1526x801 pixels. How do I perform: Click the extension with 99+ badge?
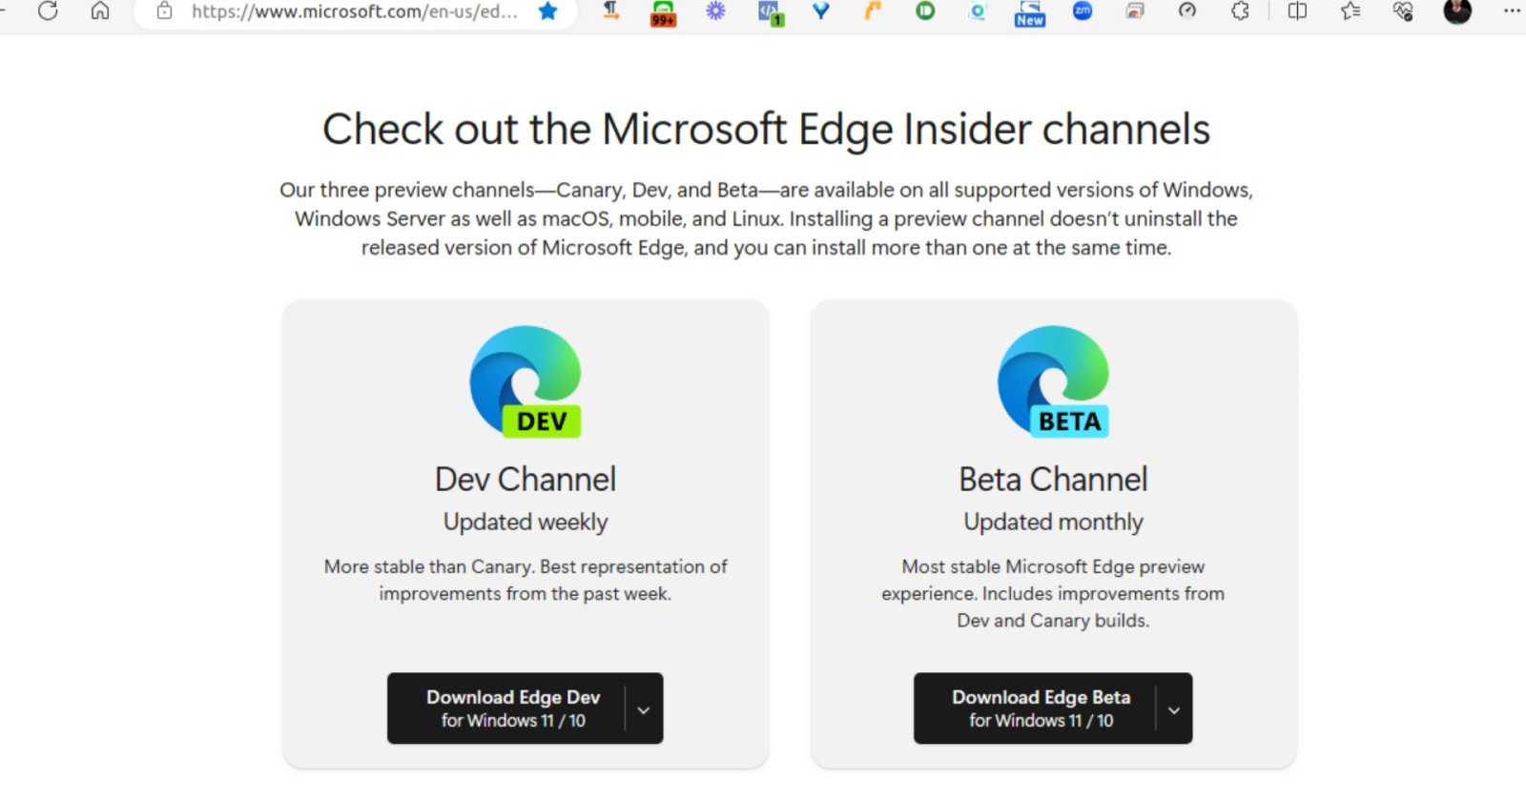pos(663,12)
